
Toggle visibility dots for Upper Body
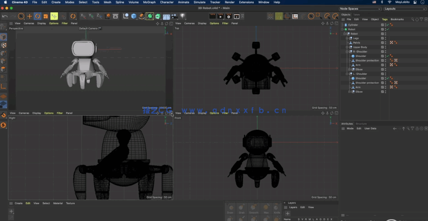386,47
